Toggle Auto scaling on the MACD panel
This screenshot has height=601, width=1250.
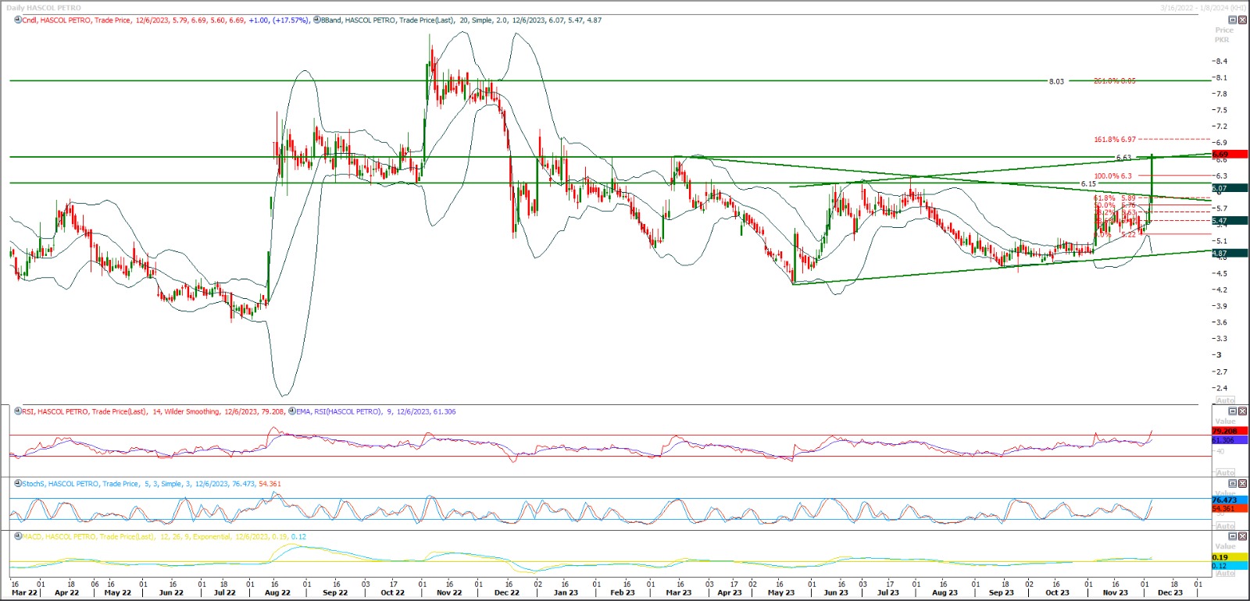pyautogui.click(x=1225, y=573)
